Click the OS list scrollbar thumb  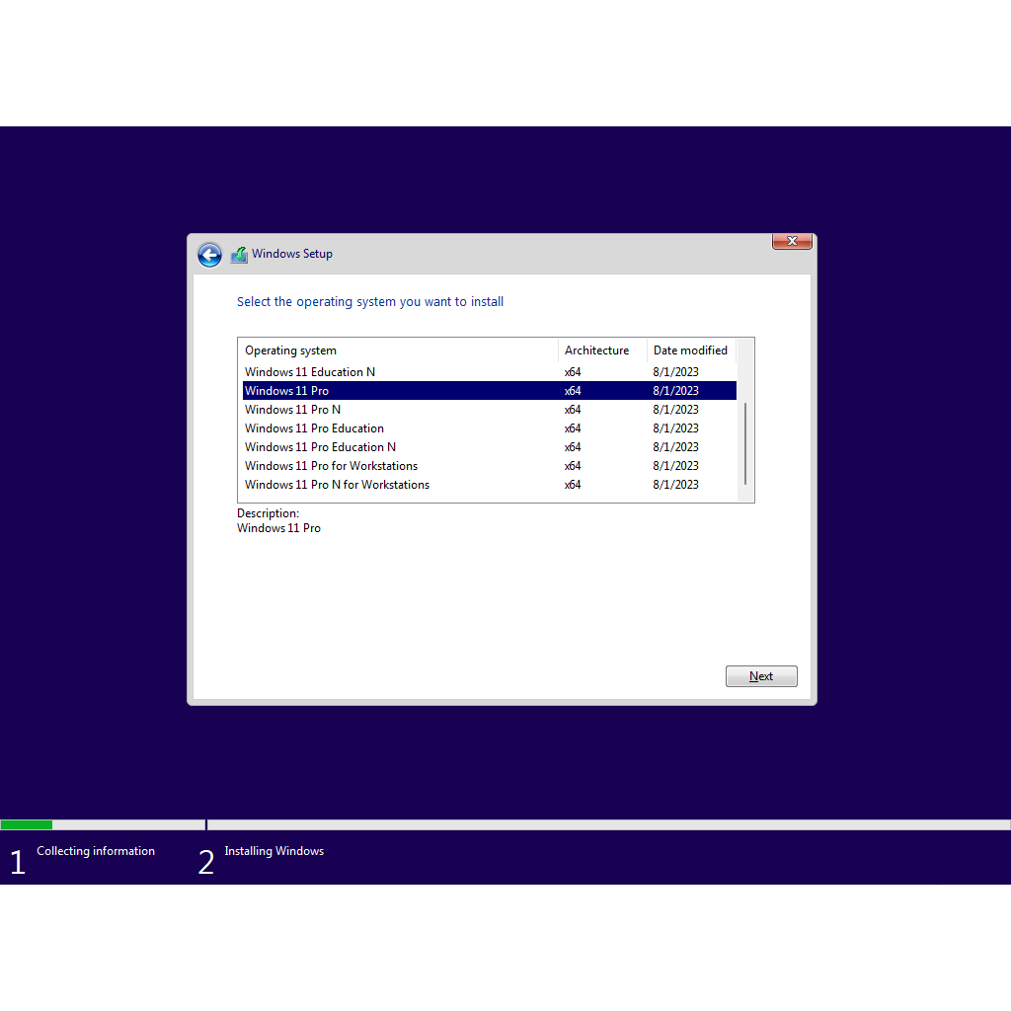(745, 443)
